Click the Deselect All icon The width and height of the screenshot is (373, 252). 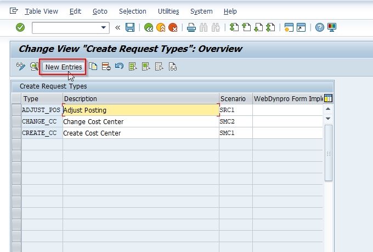click(x=159, y=67)
